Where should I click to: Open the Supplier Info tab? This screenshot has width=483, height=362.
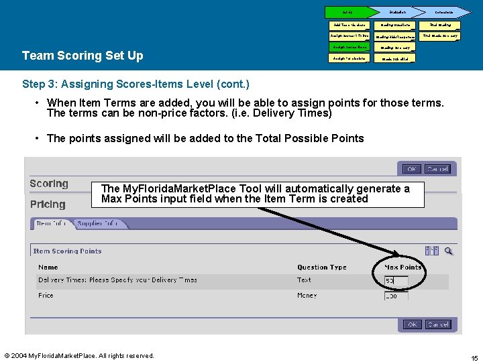[98, 223]
